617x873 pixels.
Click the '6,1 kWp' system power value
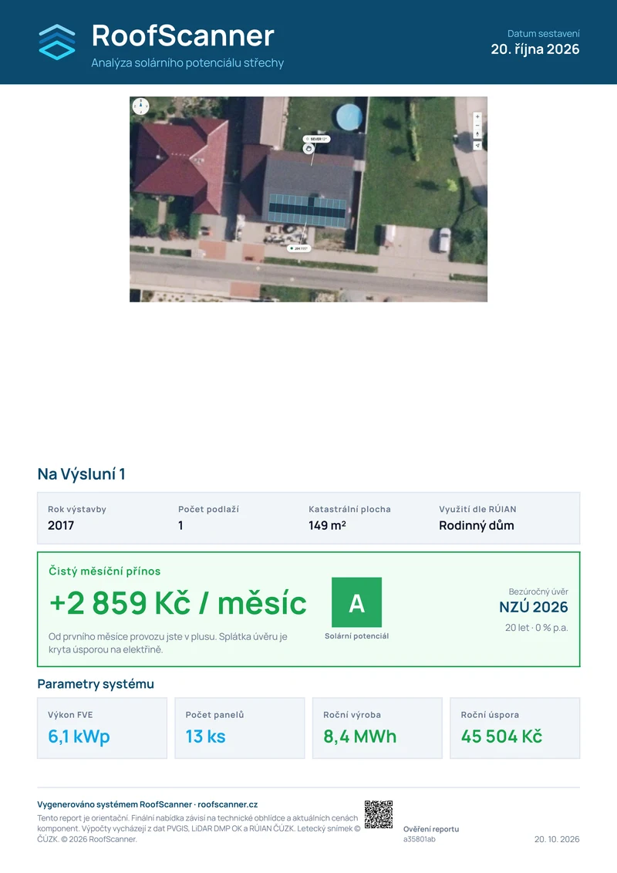point(79,736)
